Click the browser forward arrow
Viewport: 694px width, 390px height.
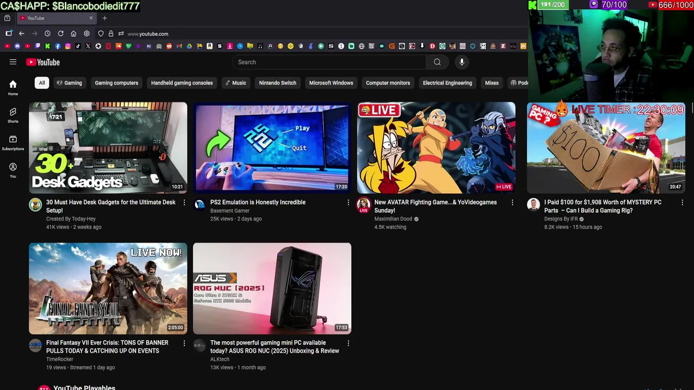click(x=35, y=34)
